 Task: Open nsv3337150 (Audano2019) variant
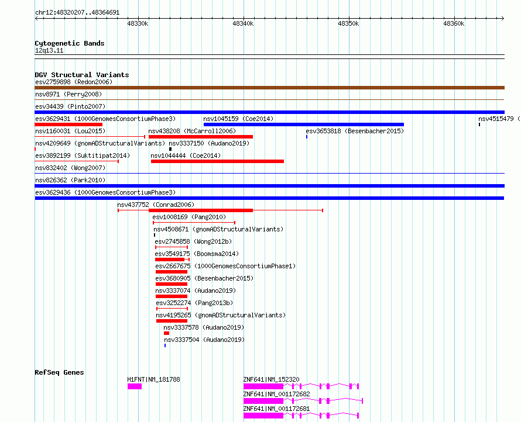[x=209, y=143]
